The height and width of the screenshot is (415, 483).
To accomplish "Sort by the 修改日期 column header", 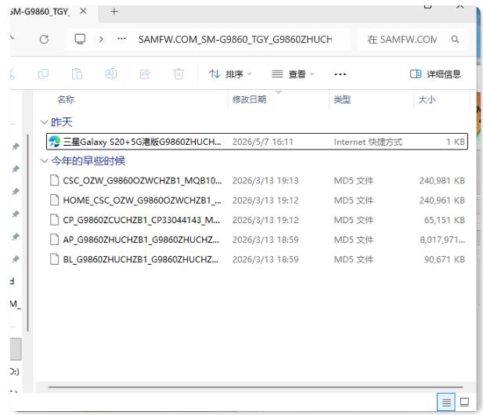I will point(249,99).
